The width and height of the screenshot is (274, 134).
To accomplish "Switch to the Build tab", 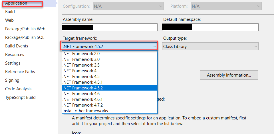I will pos(10,12).
